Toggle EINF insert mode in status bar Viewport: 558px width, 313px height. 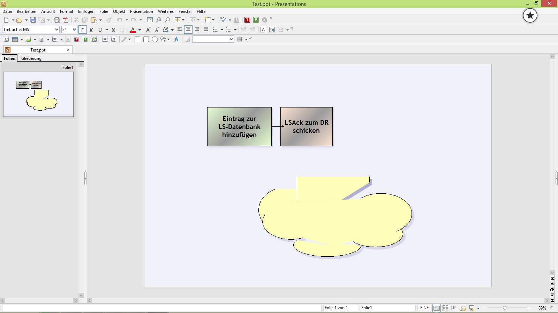[x=424, y=308]
